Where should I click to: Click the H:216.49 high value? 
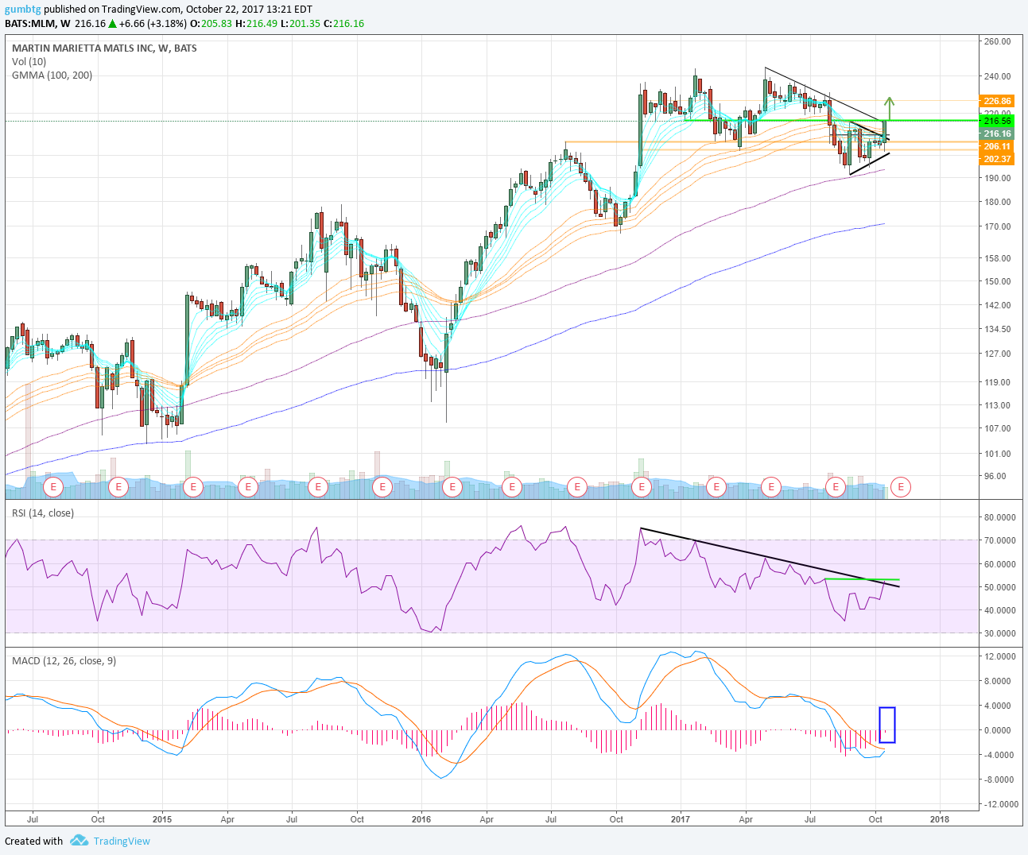[x=257, y=24]
